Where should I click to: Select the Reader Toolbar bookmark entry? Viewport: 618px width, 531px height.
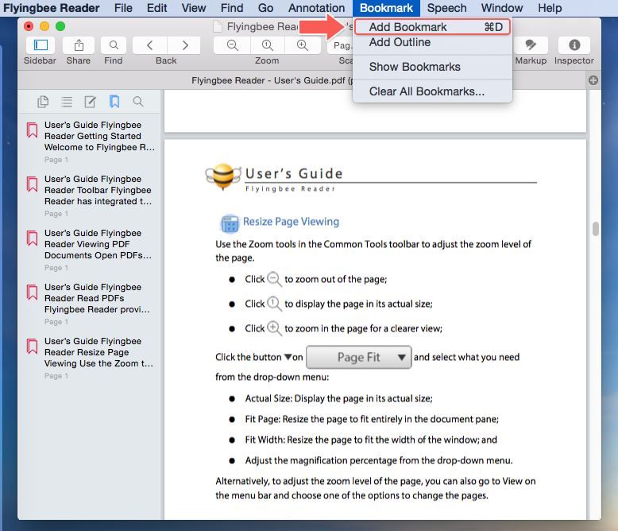(x=90, y=196)
